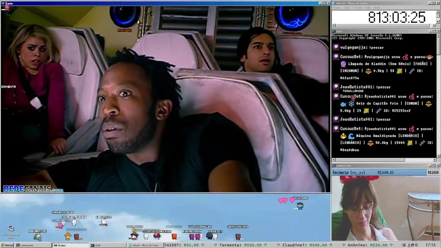Click the TENET_17 avatar character

click(215, 236)
